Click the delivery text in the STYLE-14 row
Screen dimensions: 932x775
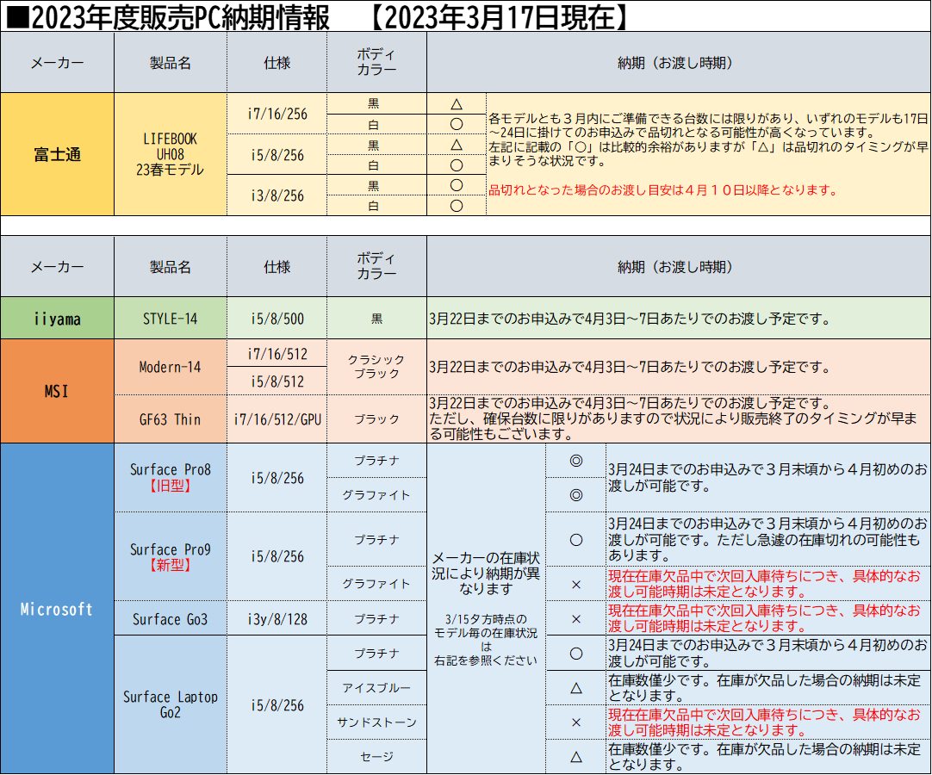coord(630,319)
